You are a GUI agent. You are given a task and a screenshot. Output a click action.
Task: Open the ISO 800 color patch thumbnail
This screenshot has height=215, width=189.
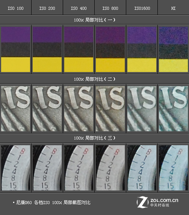tap(110, 49)
